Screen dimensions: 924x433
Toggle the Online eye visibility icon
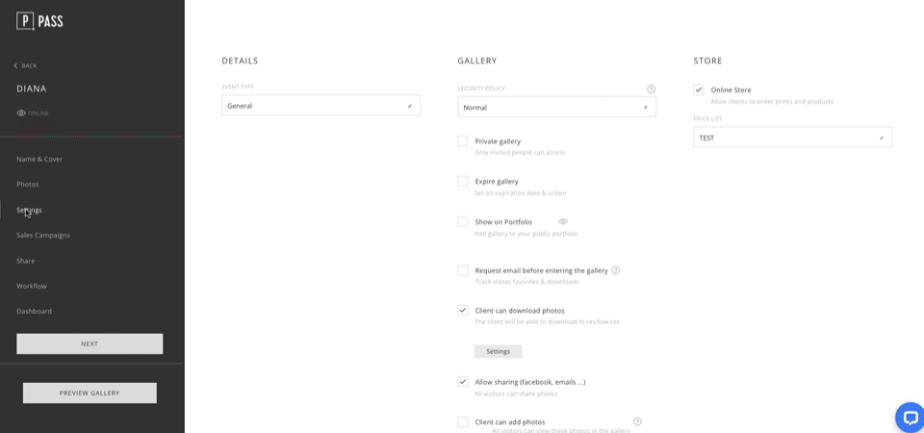click(21, 114)
